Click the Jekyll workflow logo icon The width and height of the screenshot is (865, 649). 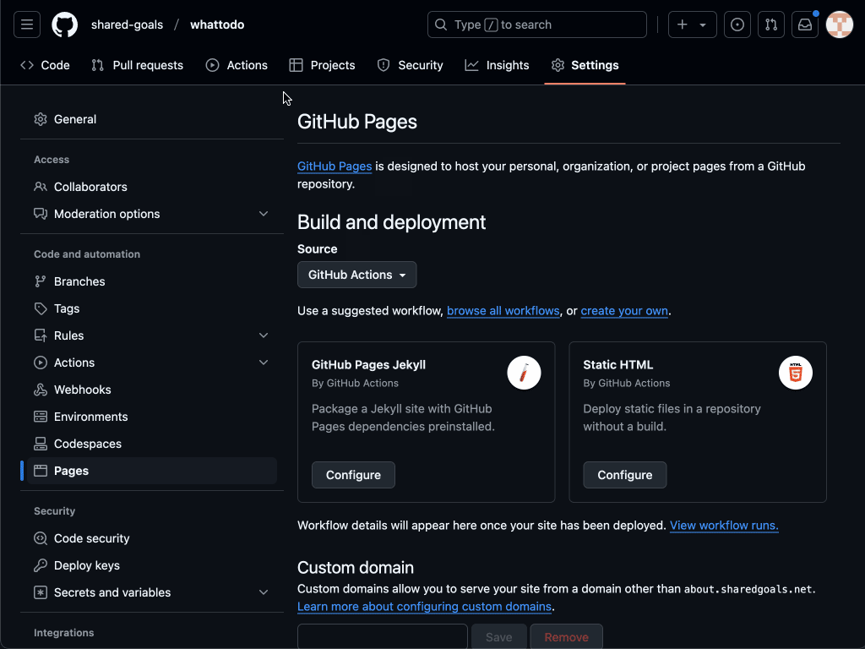pyautogui.click(x=524, y=373)
